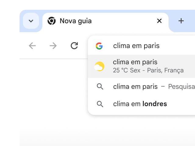Click the empty tab strip right of plus
The image size is (195, 146).
pos(192,21)
